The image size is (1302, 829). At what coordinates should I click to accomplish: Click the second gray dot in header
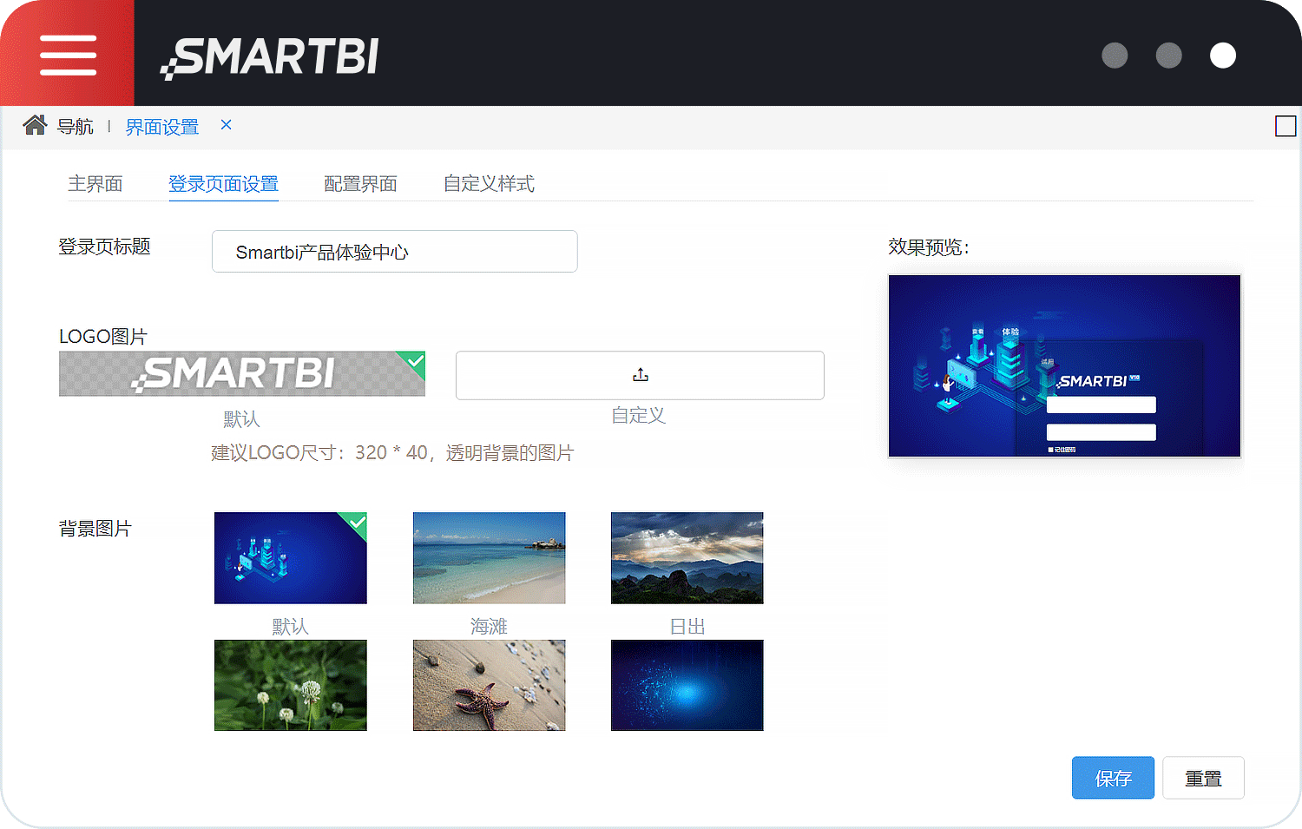pyautogui.click(x=1169, y=56)
